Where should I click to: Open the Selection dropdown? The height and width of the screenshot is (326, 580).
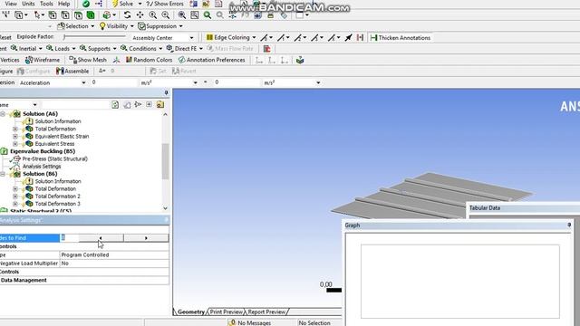coord(76,26)
